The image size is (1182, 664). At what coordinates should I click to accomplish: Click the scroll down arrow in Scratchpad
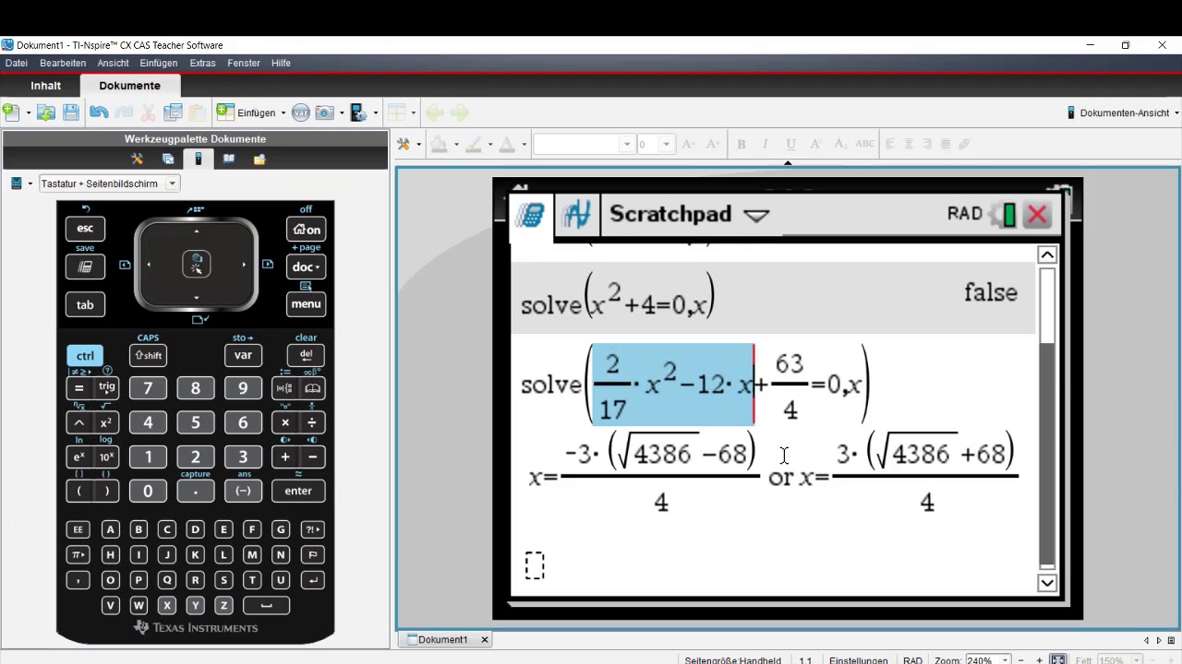[x=1047, y=582]
